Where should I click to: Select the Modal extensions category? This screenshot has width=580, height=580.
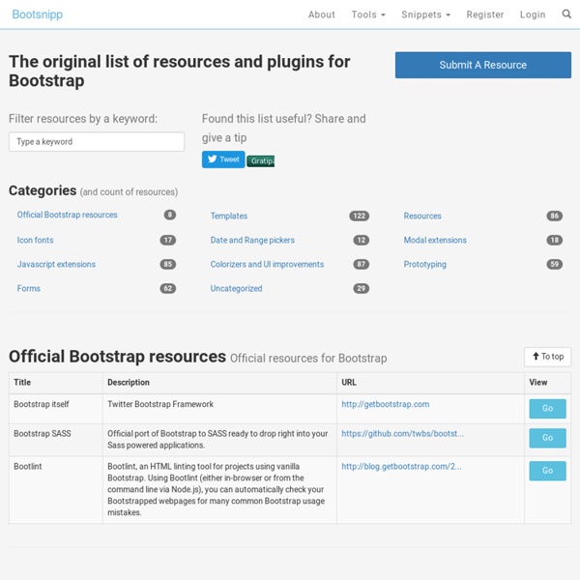(x=435, y=240)
